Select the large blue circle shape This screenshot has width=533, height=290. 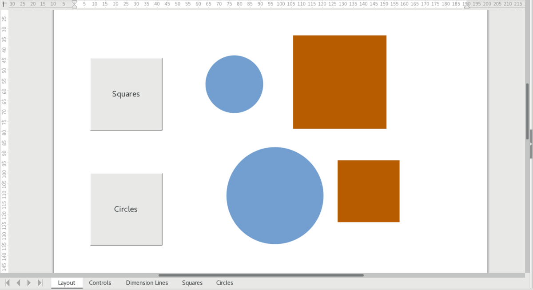click(x=274, y=195)
